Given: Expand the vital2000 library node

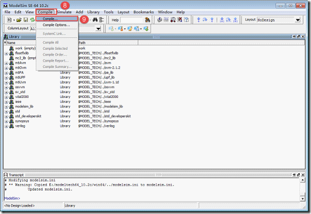Looking at the screenshot, I should [6, 97].
